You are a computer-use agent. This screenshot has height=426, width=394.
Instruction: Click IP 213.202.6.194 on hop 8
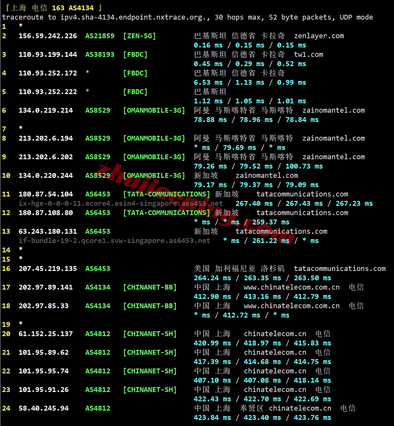[46, 138]
